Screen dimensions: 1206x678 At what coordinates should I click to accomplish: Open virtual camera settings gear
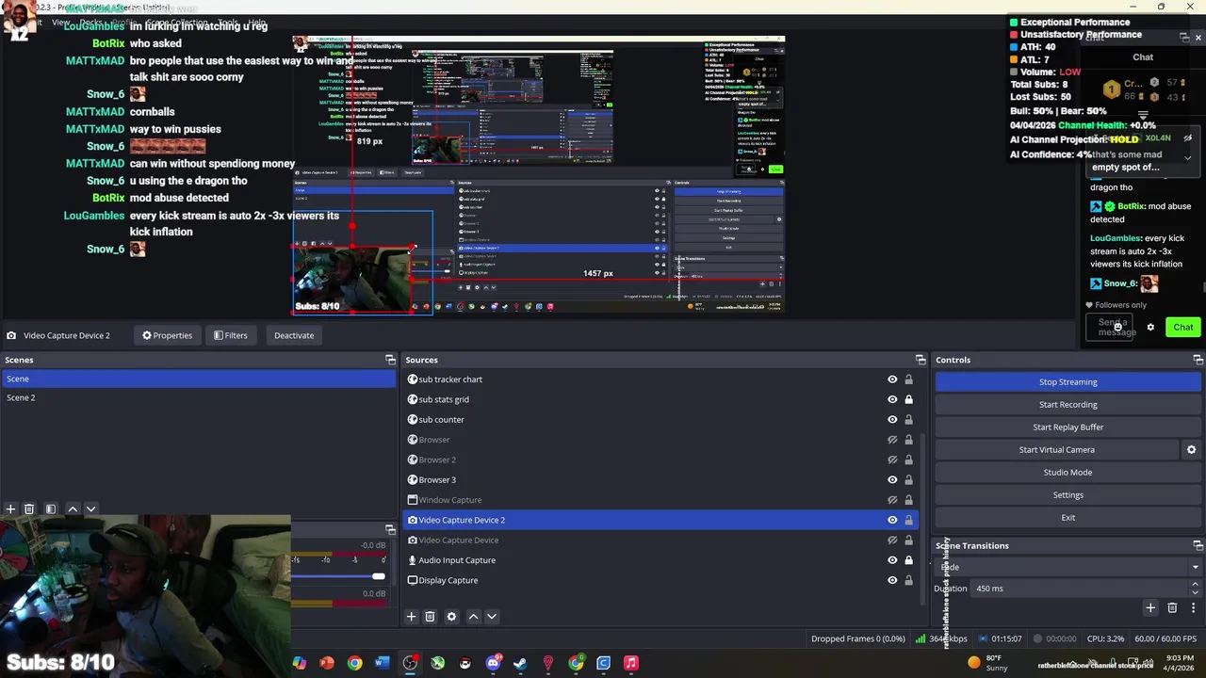[x=1191, y=450]
